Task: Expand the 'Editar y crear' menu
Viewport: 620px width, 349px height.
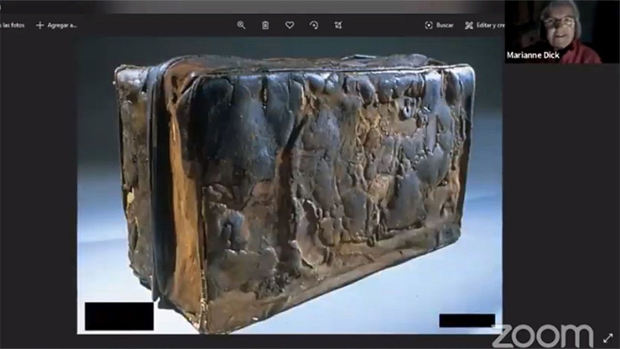Action: 490,25
